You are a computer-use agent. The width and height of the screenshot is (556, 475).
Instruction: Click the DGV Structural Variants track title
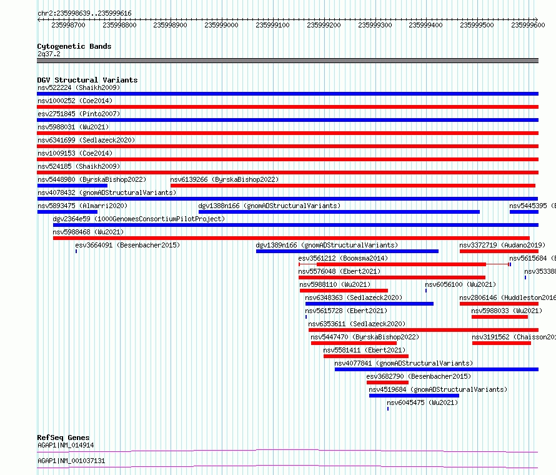(x=87, y=80)
